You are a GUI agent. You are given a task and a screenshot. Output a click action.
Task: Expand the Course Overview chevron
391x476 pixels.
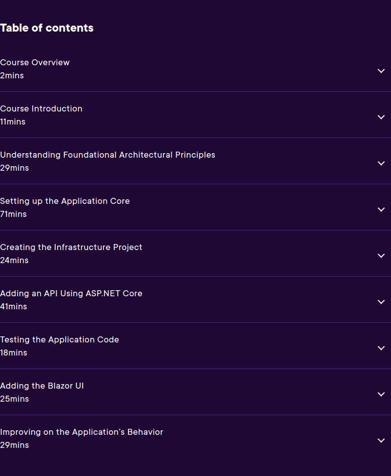tap(381, 71)
